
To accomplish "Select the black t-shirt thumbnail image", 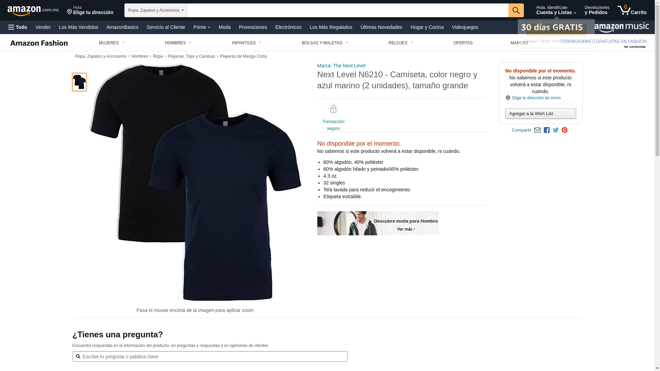I will 79,82.
